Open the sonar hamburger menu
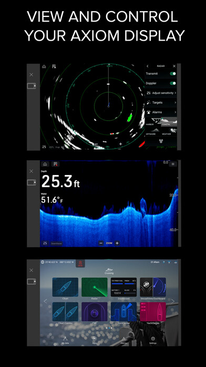The width and height of the screenshot is (206, 367). 173,164
